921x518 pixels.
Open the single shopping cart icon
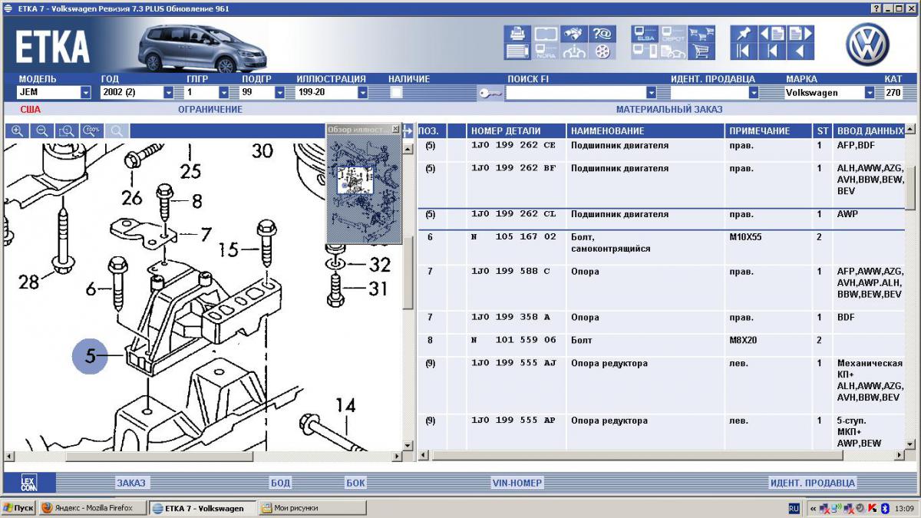[701, 51]
